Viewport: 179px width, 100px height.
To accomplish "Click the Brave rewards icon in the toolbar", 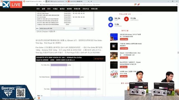I will tap(138, 4).
